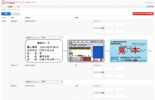Focus second マイナンバー box in 長男 row

(109, 89)
